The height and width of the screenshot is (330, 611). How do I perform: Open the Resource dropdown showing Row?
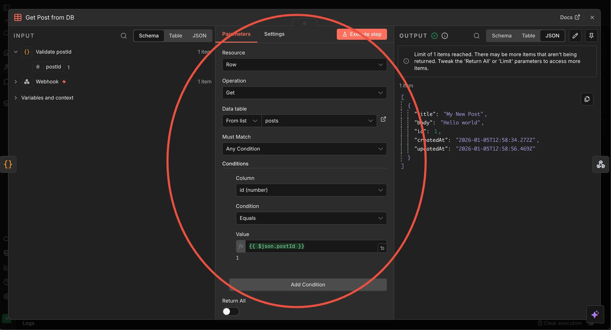[x=304, y=65]
